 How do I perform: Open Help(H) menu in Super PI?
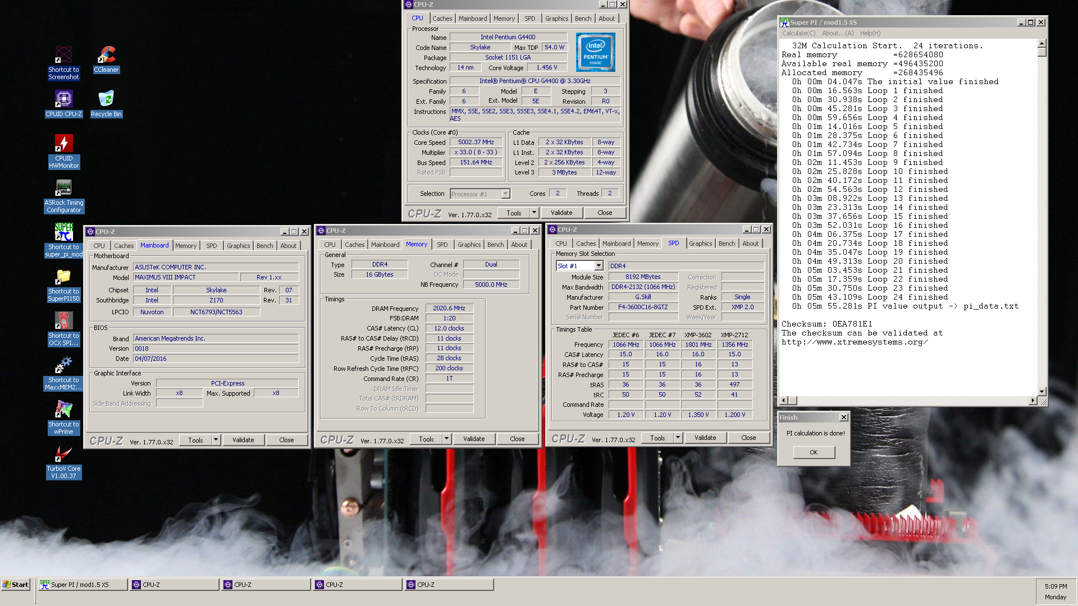870,33
